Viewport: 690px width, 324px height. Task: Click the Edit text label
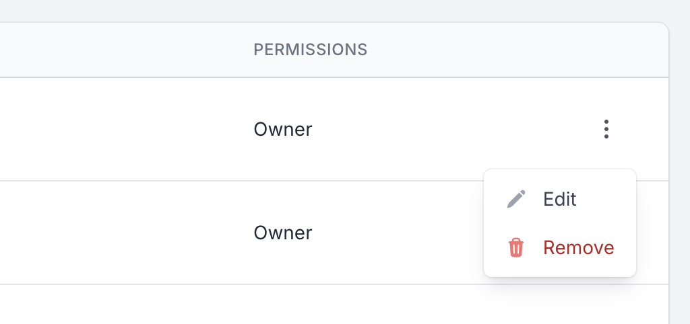pyautogui.click(x=560, y=199)
